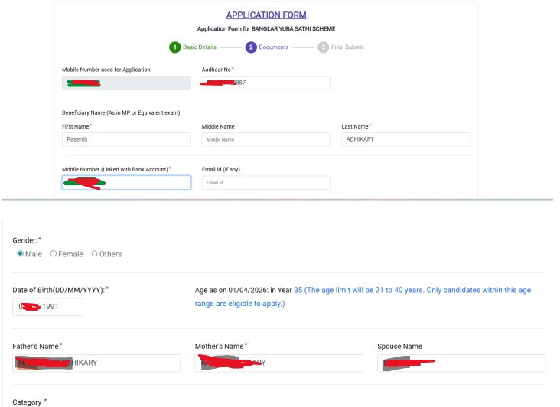Click the grey step 3 circle

tap(323, 47)
